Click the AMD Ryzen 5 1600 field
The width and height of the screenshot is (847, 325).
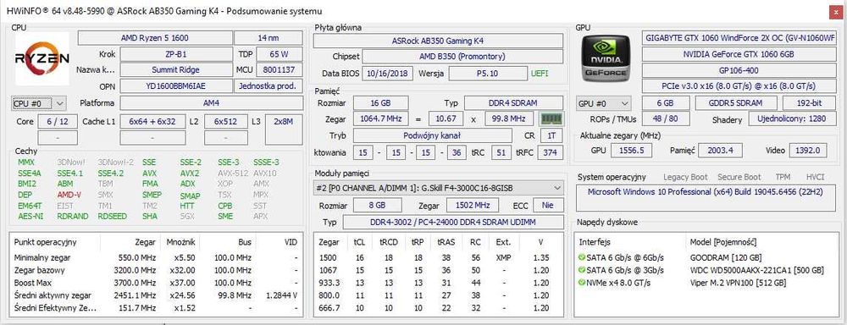[154, 38]
